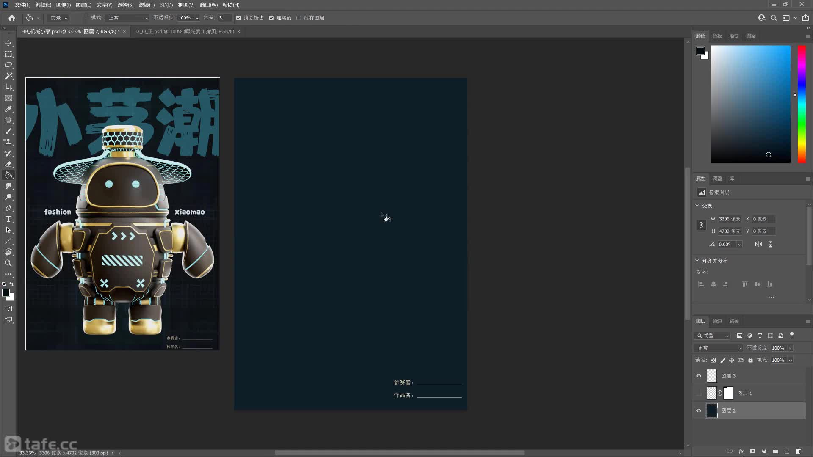The image size is (813, 457).
Task: Click in the color picker saturation field
Action: click(x=751, y=104)
